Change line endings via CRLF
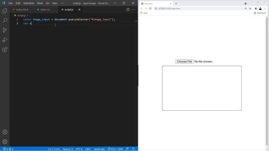Viewport: 269px width, 151px height. pyautogui.click(x=88, y=149)
